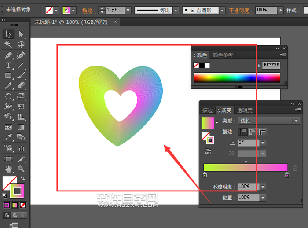Image resolution: width=308 pixels, height=228 pixels.
Task: Select the Gradient tool in toolbox
Action: point(21,127)
